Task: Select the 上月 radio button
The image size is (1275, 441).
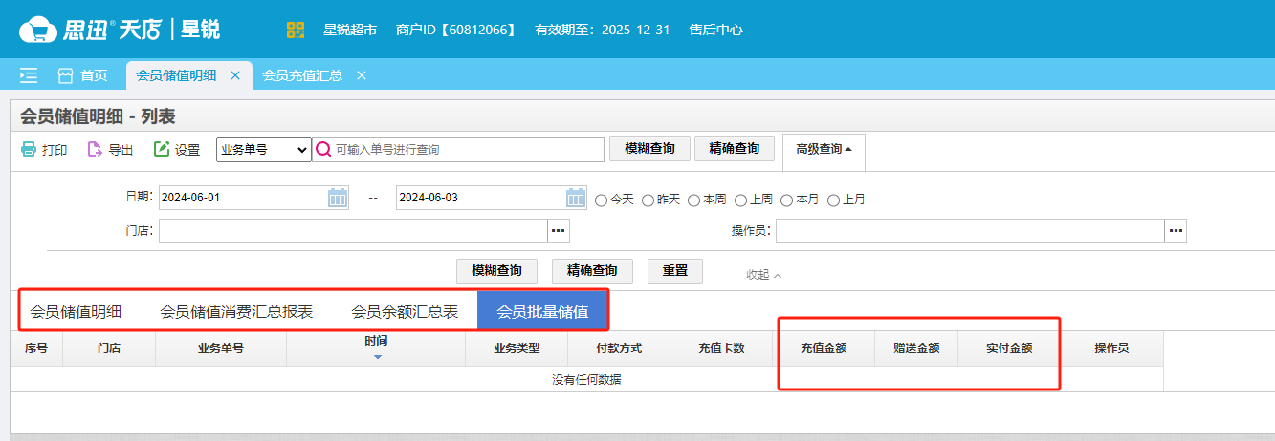Action: (x=834, y=200)
